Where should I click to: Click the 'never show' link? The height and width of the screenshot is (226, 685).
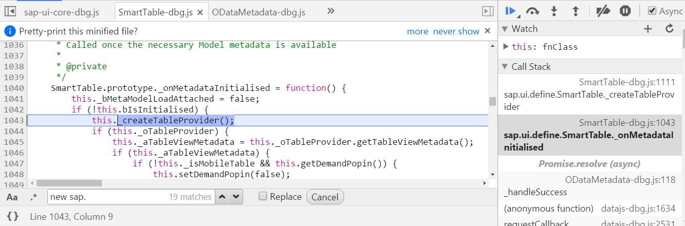tap(456, 31)
